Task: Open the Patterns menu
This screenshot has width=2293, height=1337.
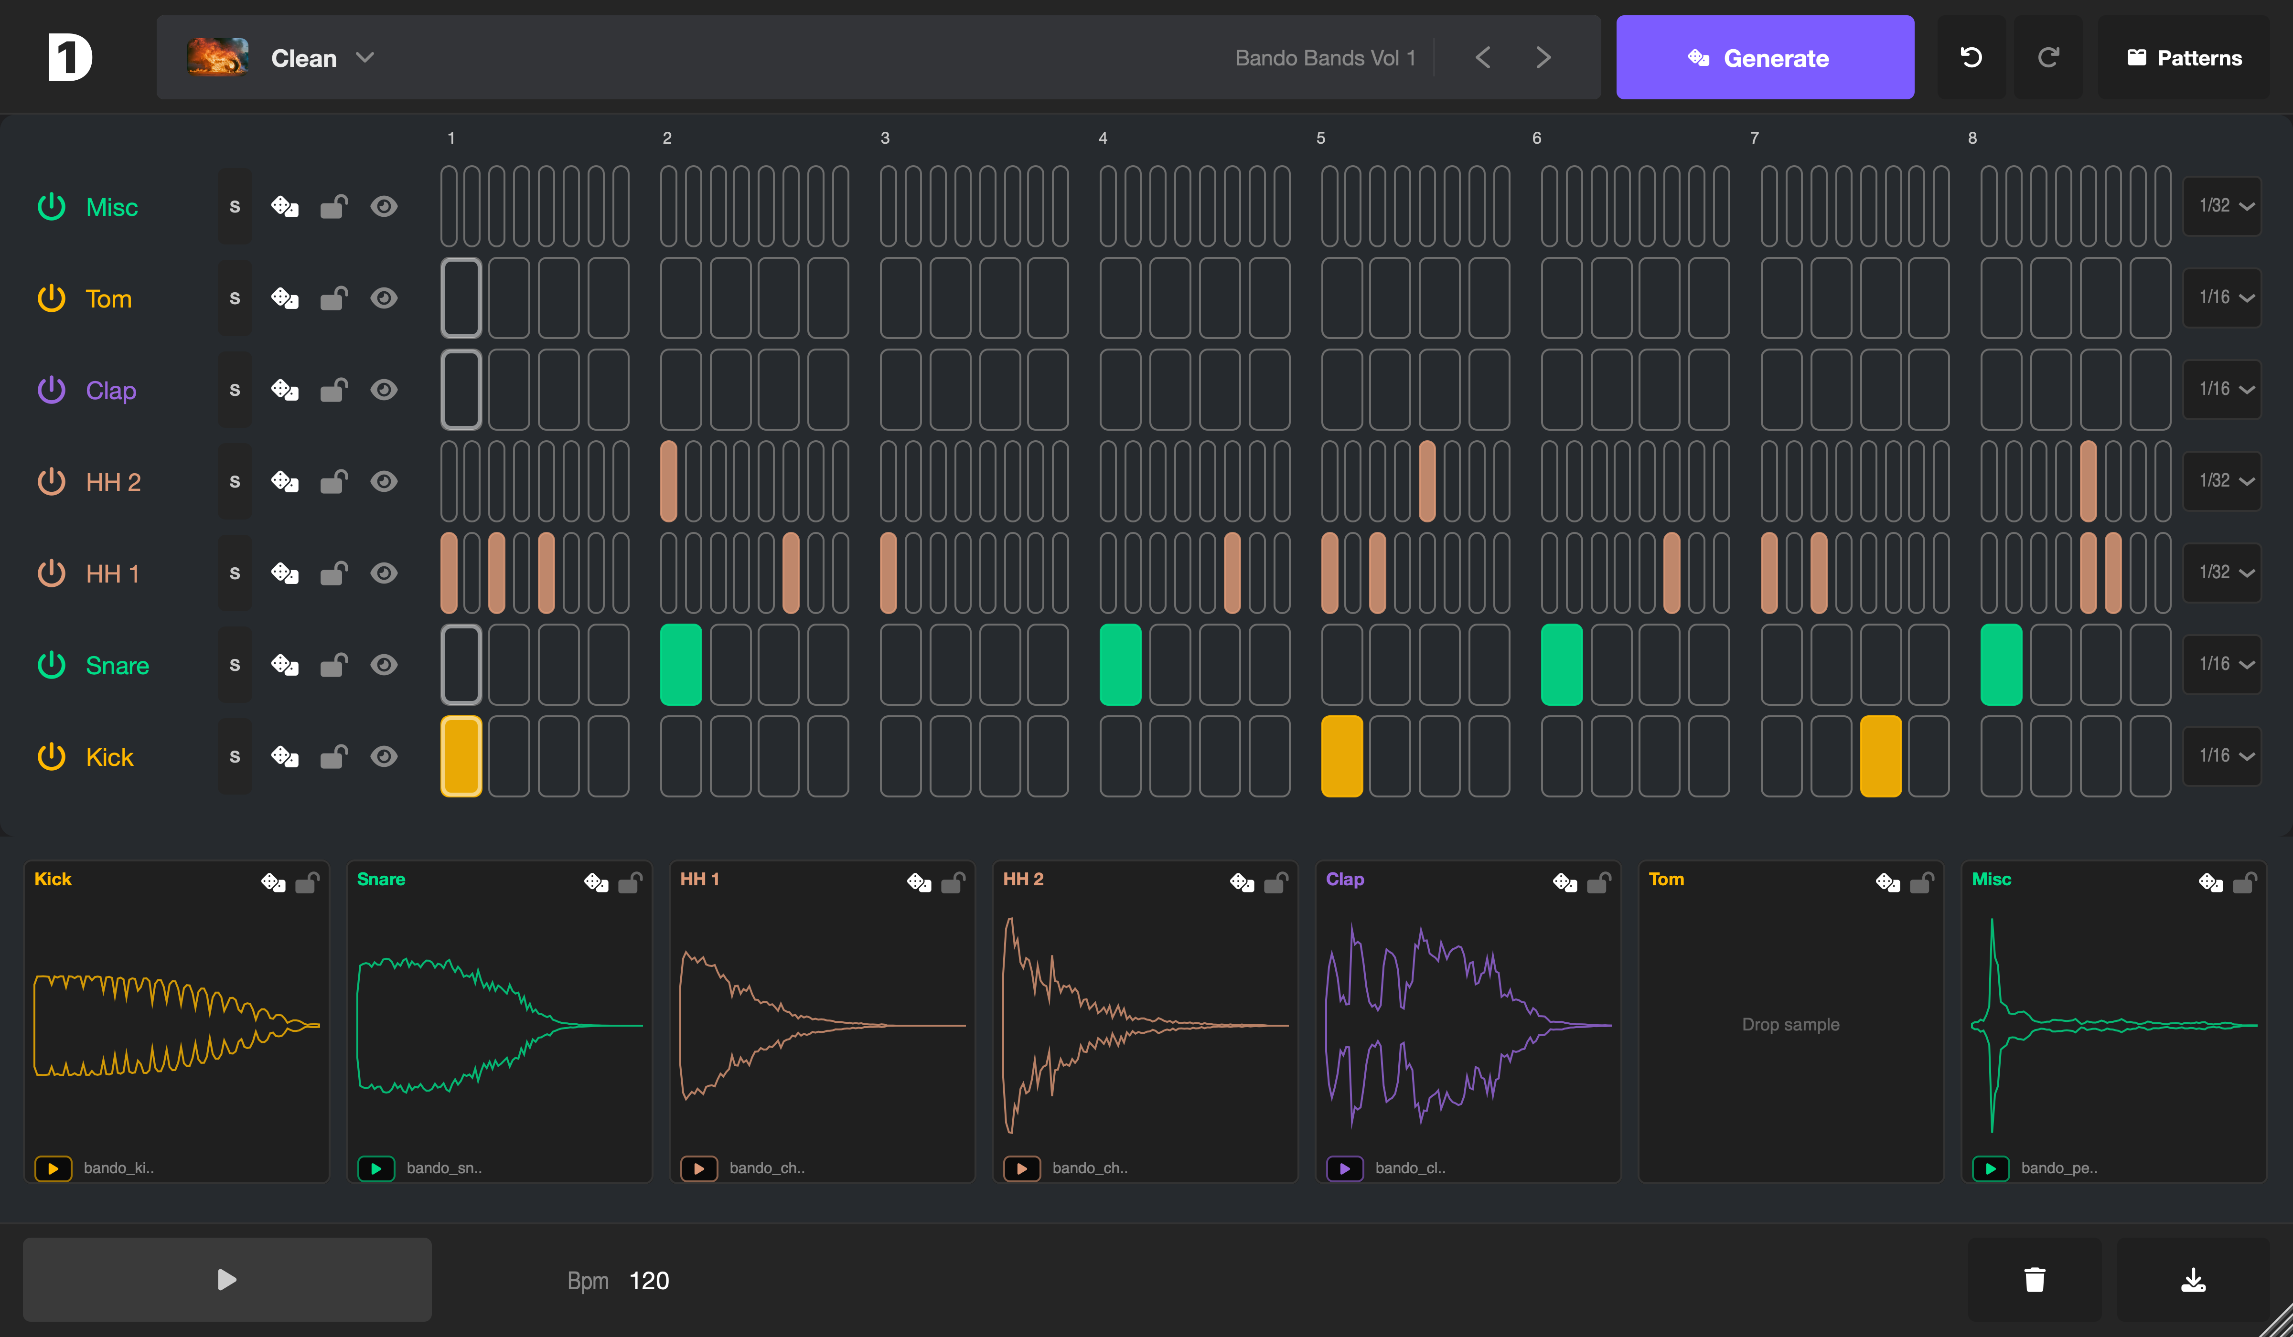Action: 2183,57
